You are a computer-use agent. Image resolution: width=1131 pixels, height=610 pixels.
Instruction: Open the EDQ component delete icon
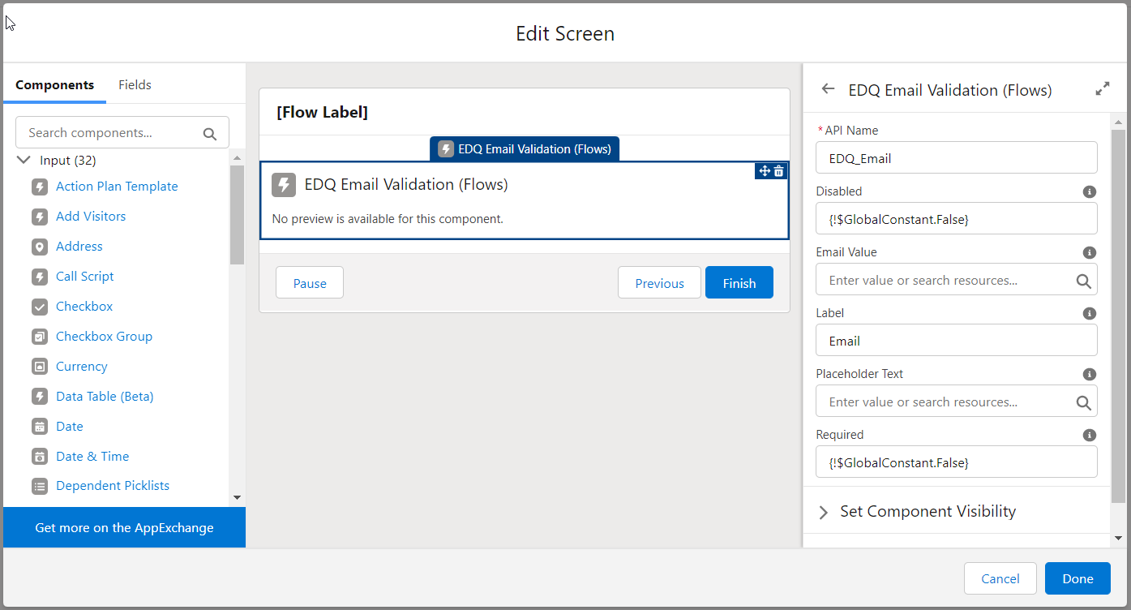click(x=778, y=171)
